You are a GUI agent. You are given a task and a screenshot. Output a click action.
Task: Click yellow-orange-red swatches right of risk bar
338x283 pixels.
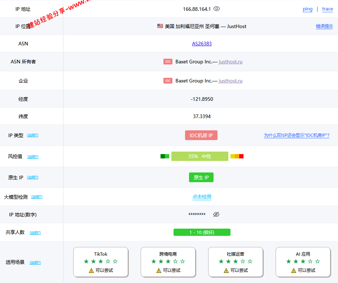pos(237,157)
